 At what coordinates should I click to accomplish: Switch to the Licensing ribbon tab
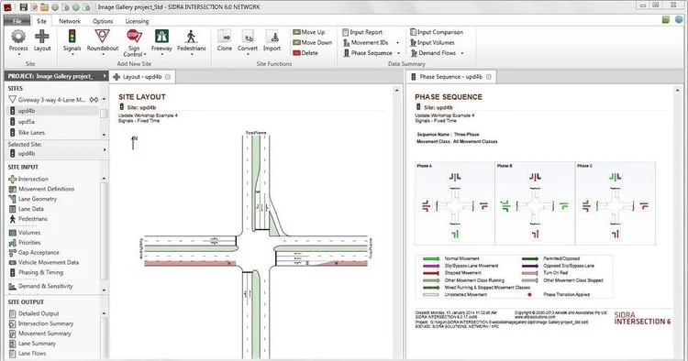(x=137, y=21)
